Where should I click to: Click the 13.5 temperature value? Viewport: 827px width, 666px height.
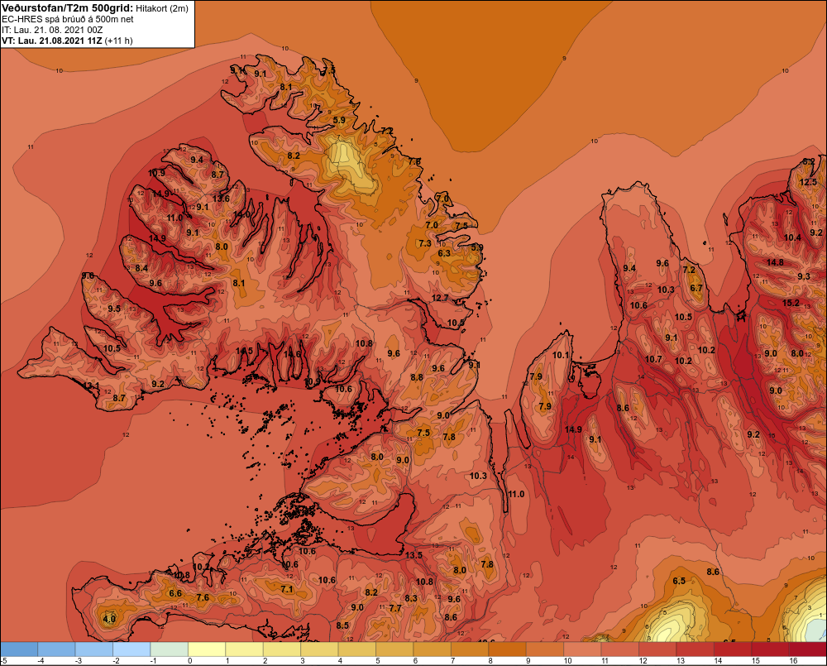tap(414, 555)
